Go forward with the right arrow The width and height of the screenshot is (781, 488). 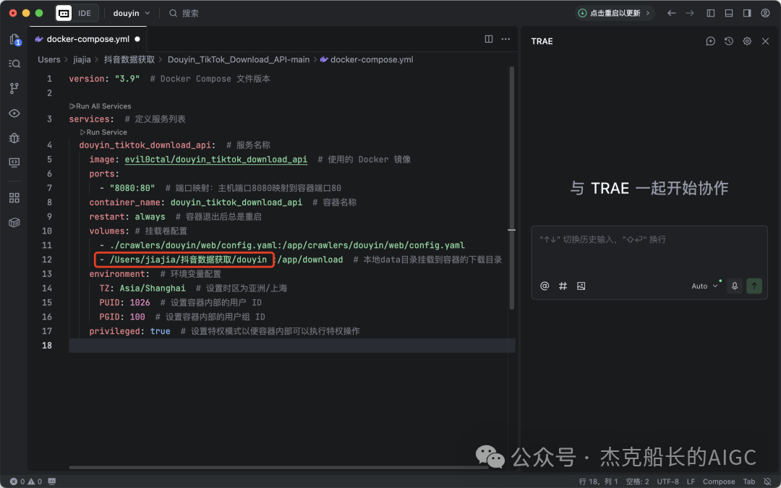[x=690, y=14]
